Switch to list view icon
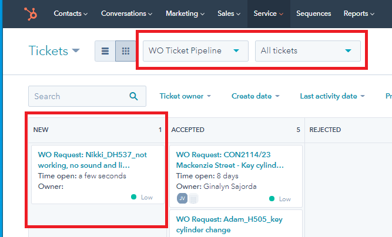 [x=105, y=51]
